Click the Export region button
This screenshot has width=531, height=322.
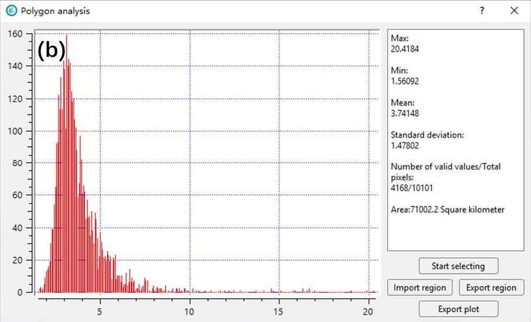(x=491, y=288)
